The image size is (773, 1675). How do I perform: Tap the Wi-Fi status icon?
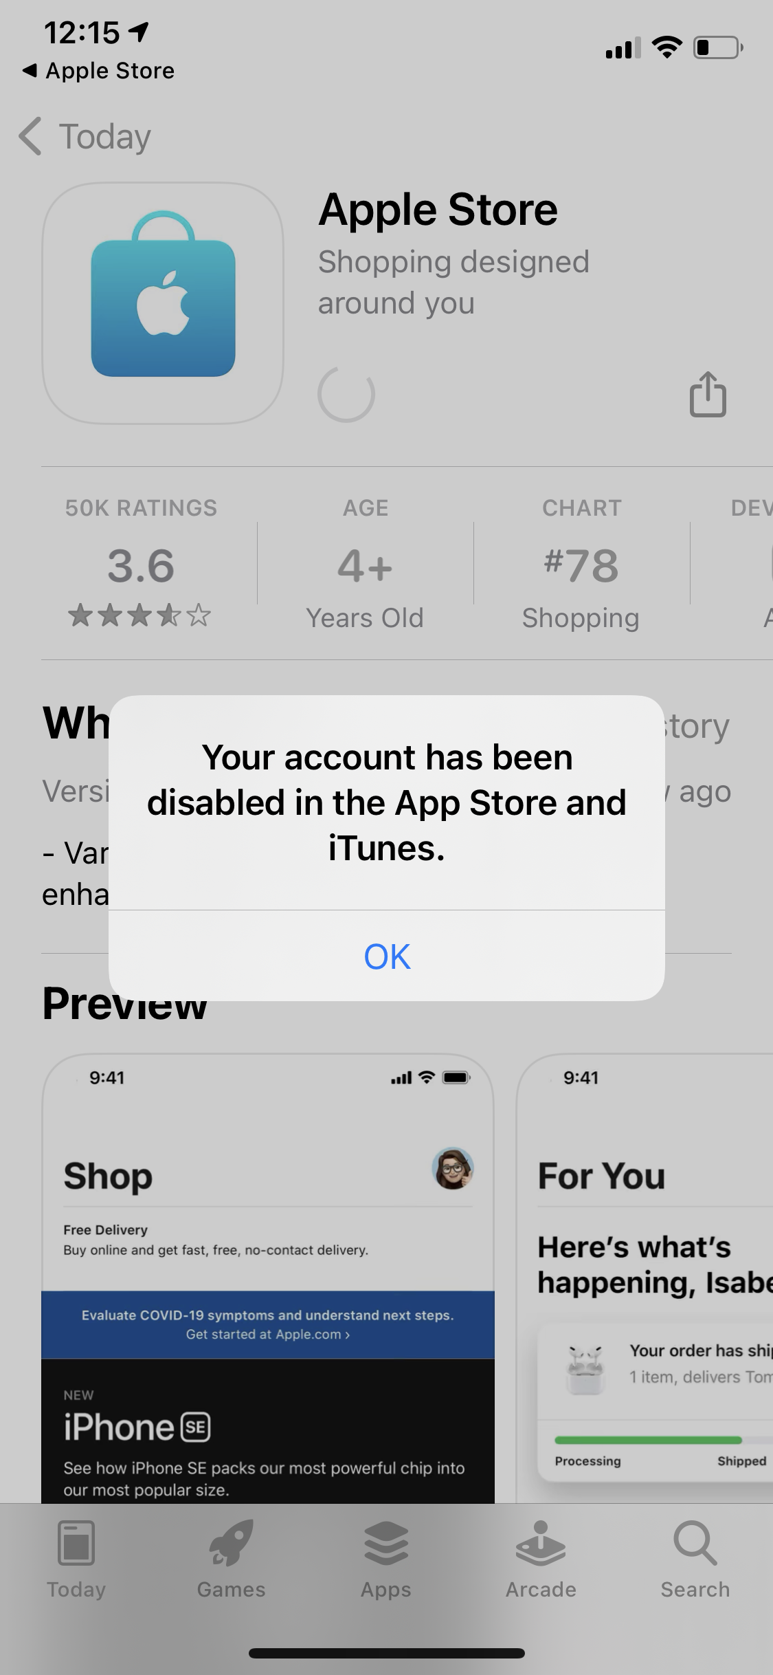click(666, 47)
